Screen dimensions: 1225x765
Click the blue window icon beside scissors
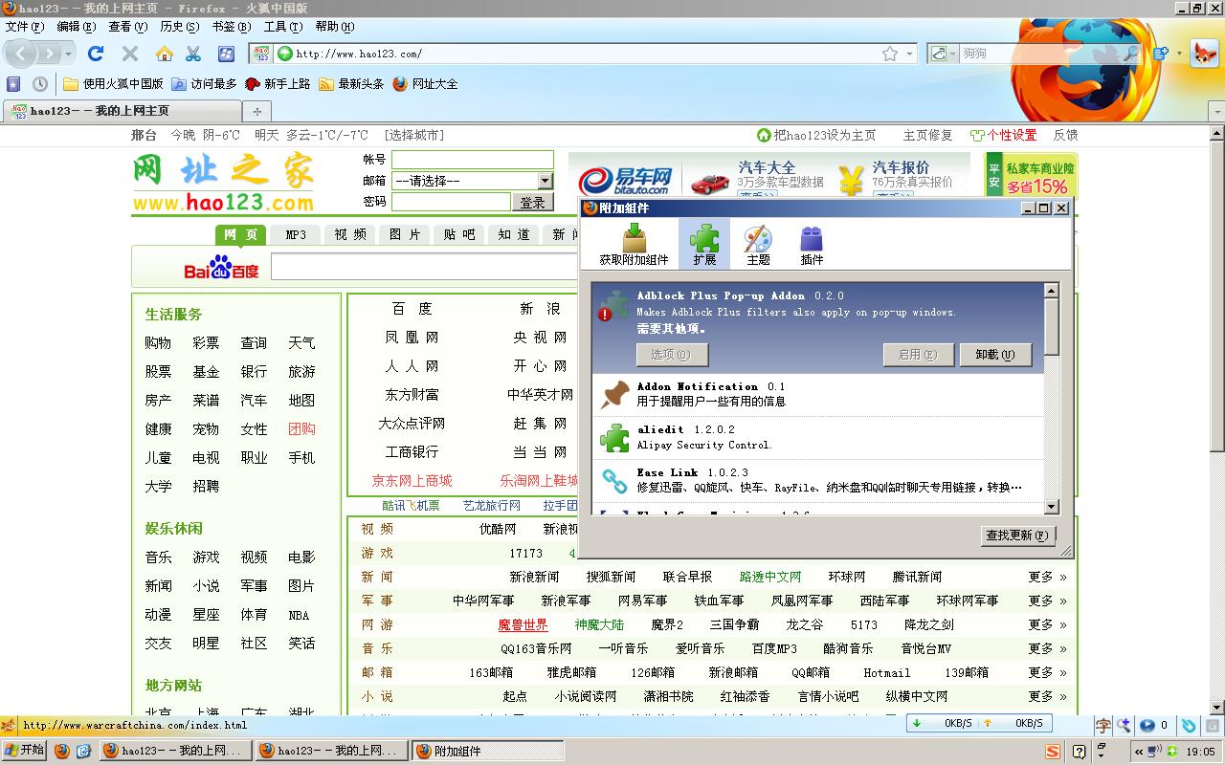pos(226,54)
